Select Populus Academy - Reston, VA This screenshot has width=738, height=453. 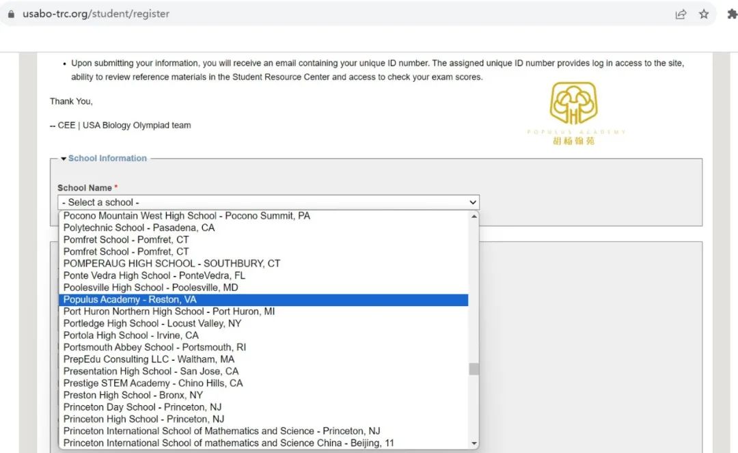[x=264, y=300]
